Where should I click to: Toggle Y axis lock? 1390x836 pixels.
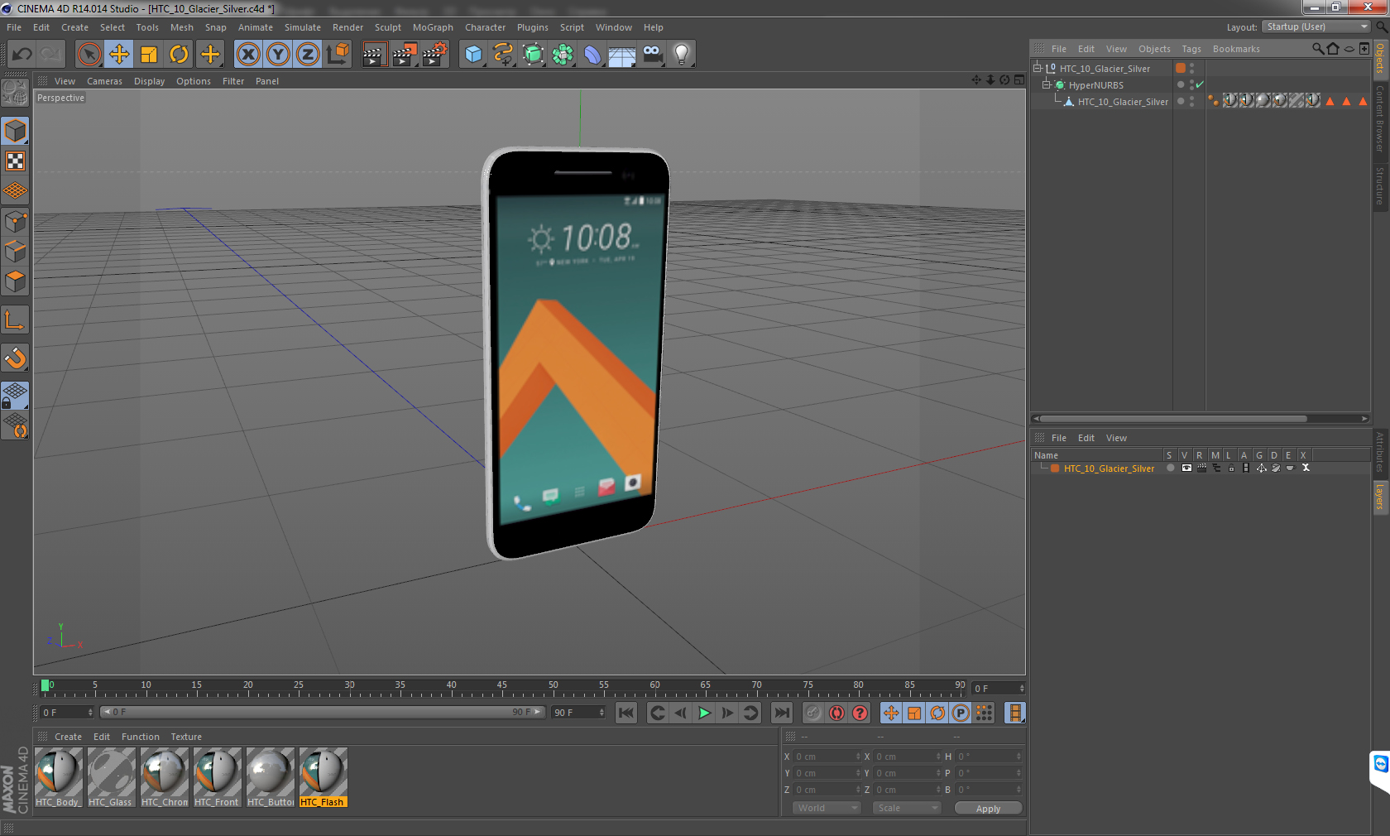pos(278,55)
